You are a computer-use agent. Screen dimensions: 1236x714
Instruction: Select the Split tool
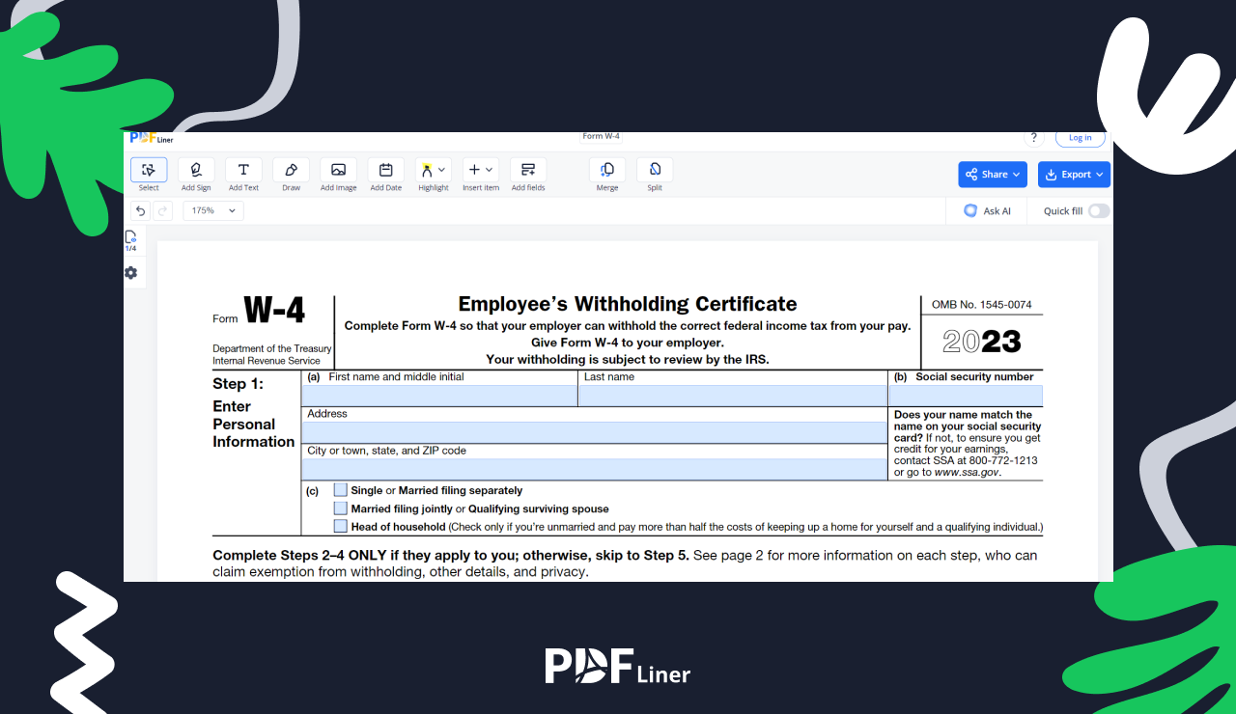(654, 174)
